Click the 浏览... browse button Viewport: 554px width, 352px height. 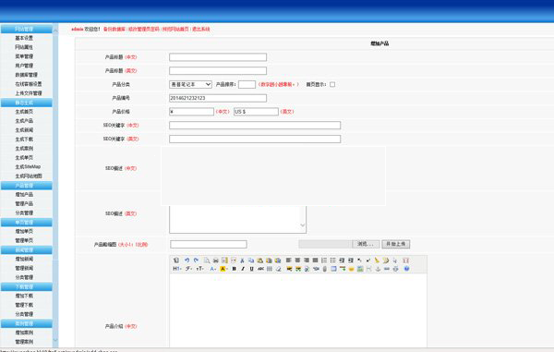366,244
